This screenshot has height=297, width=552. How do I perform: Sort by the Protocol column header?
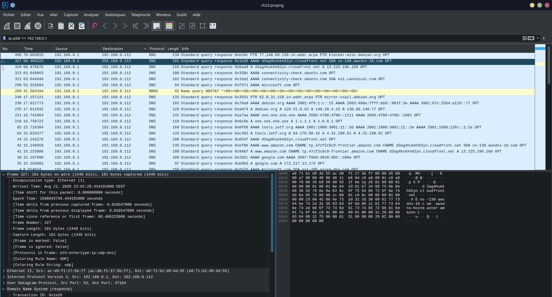pos(157,49)
